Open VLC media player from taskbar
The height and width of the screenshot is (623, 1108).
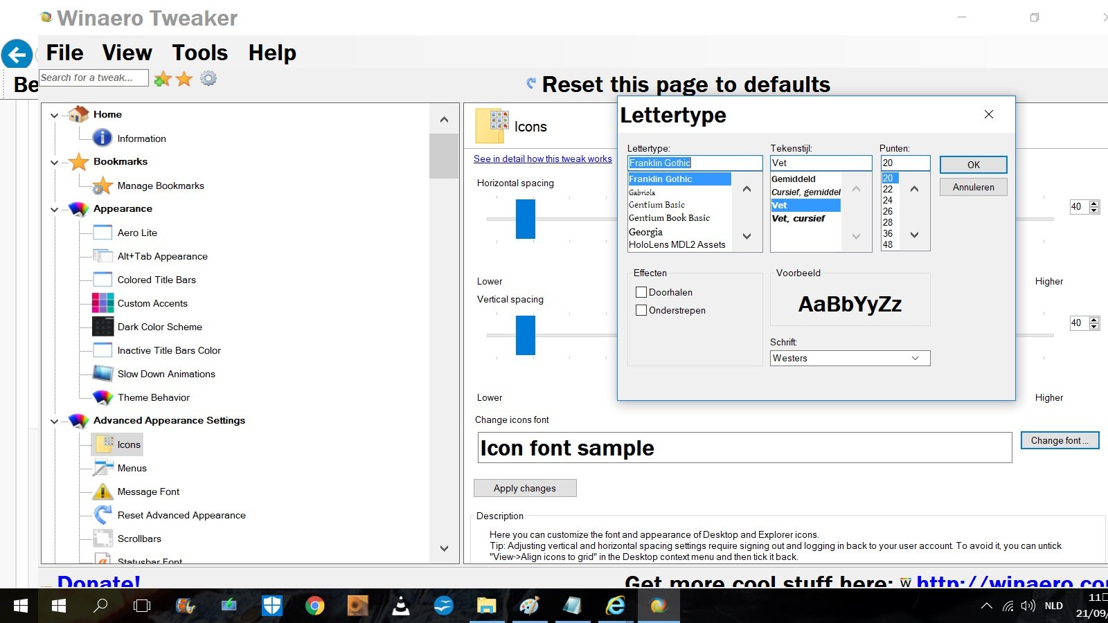pos(400,606)
